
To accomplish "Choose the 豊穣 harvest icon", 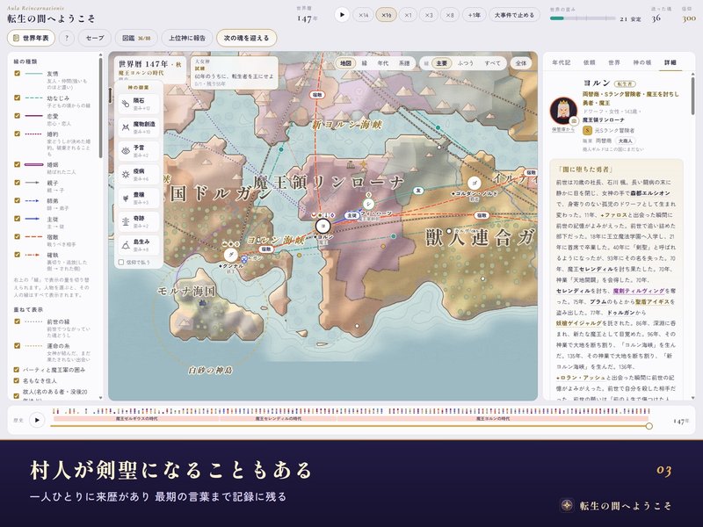I will click(x=126, y=199).
